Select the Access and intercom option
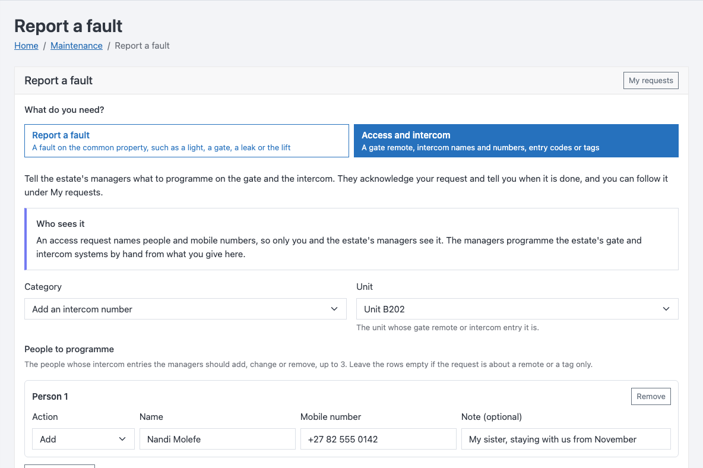Screen dimensions: 703x468 (516, 141)
